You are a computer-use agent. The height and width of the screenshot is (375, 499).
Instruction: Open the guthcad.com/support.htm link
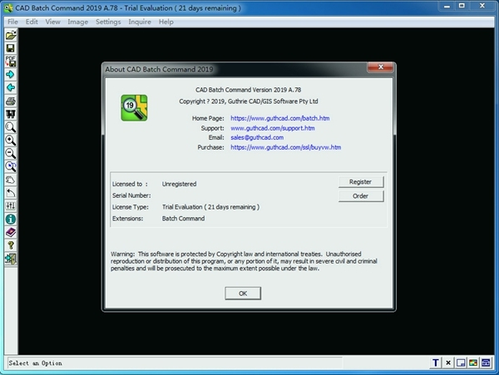point(273,128)
